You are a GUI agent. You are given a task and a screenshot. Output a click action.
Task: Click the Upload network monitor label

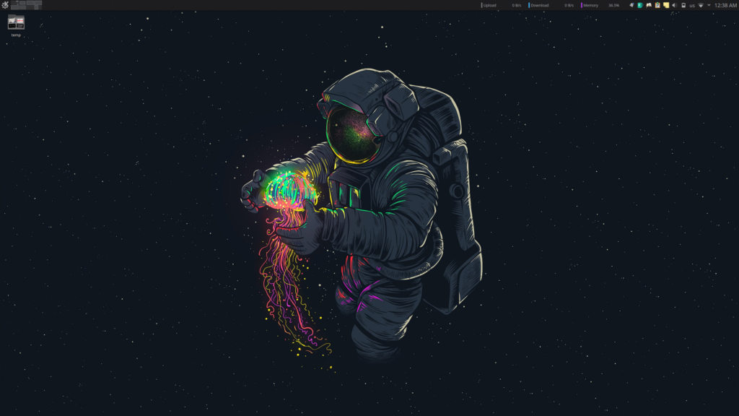pyautogui.click(x=489, y=5)
